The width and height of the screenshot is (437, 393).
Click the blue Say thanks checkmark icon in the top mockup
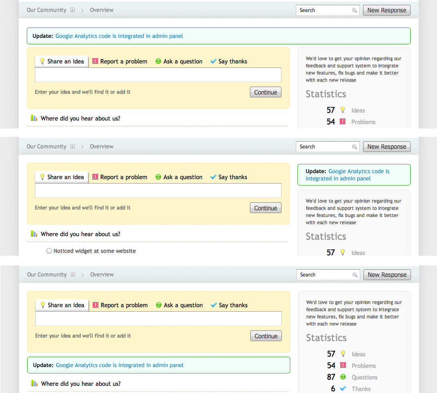213,61
